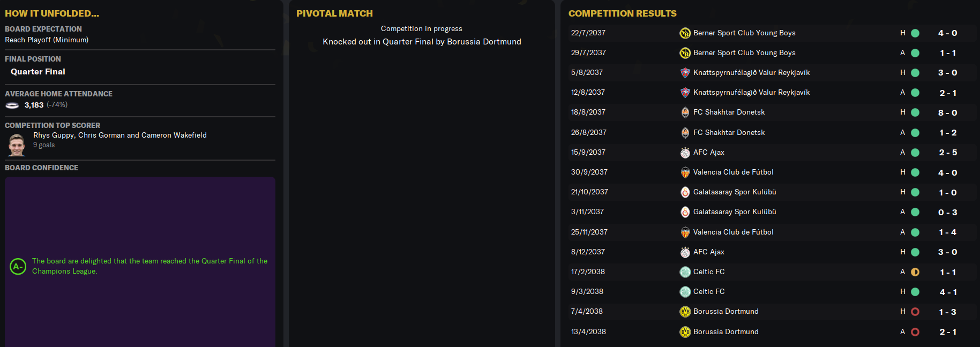Screen dimensions: 980x347
Task: Click the A venue marker on 12/8/2037 row
Action: pos(903,93)
